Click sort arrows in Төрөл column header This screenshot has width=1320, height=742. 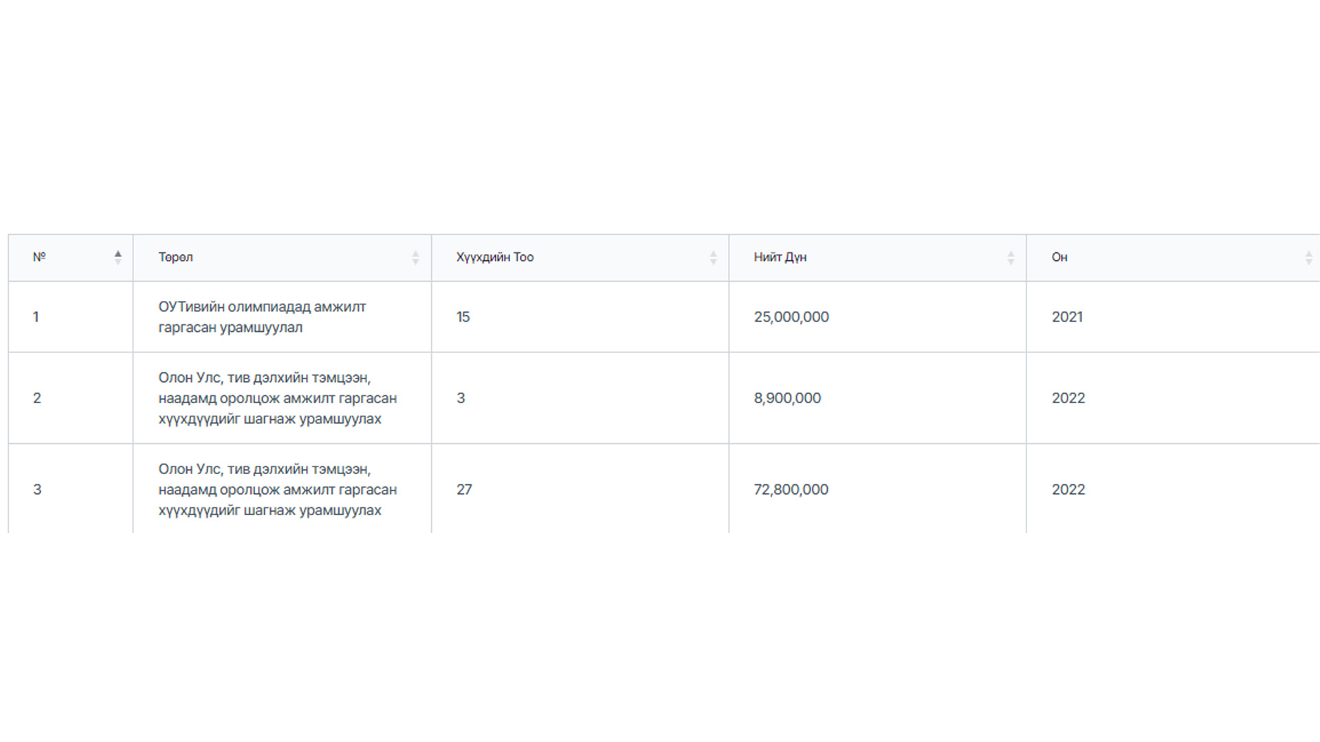click(x=415, y=258)
